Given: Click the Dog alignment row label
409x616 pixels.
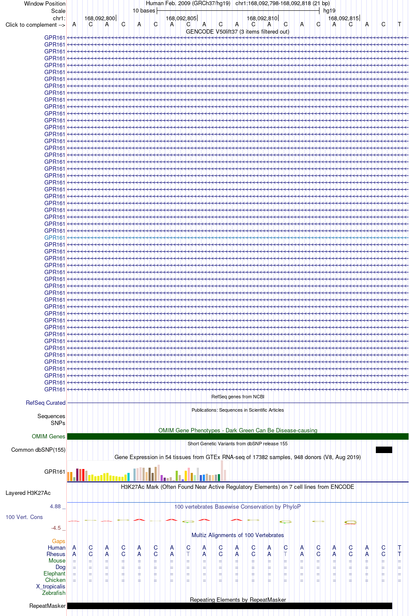Looking at the screenshot, I should click(x=60, y=567).
